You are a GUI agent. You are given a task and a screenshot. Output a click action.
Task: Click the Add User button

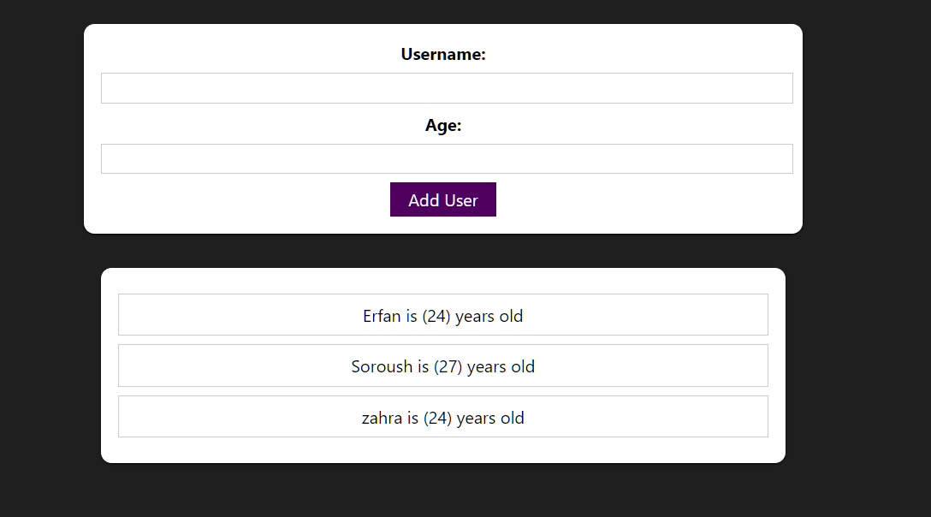tap(442, 199)
